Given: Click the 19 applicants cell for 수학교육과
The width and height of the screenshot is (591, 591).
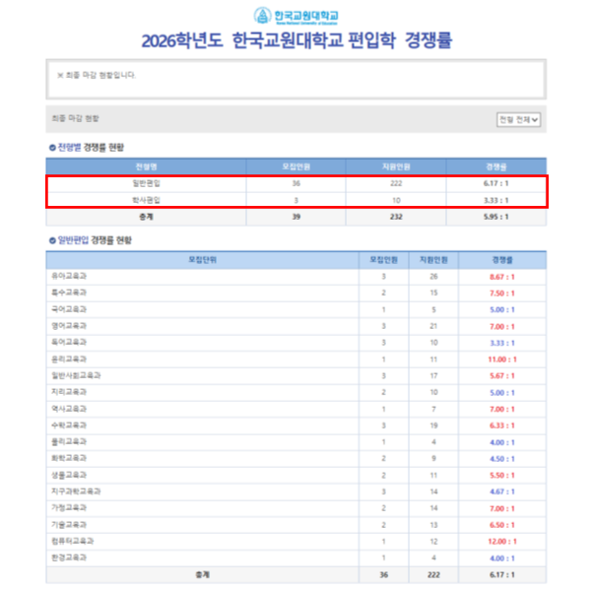Looking at the screenshot, I should click(433, 426).
